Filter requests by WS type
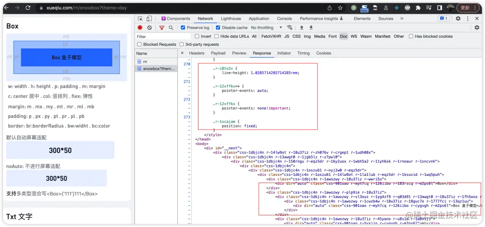The width and height of the screenshot is (485, 227). click(354, 36)
